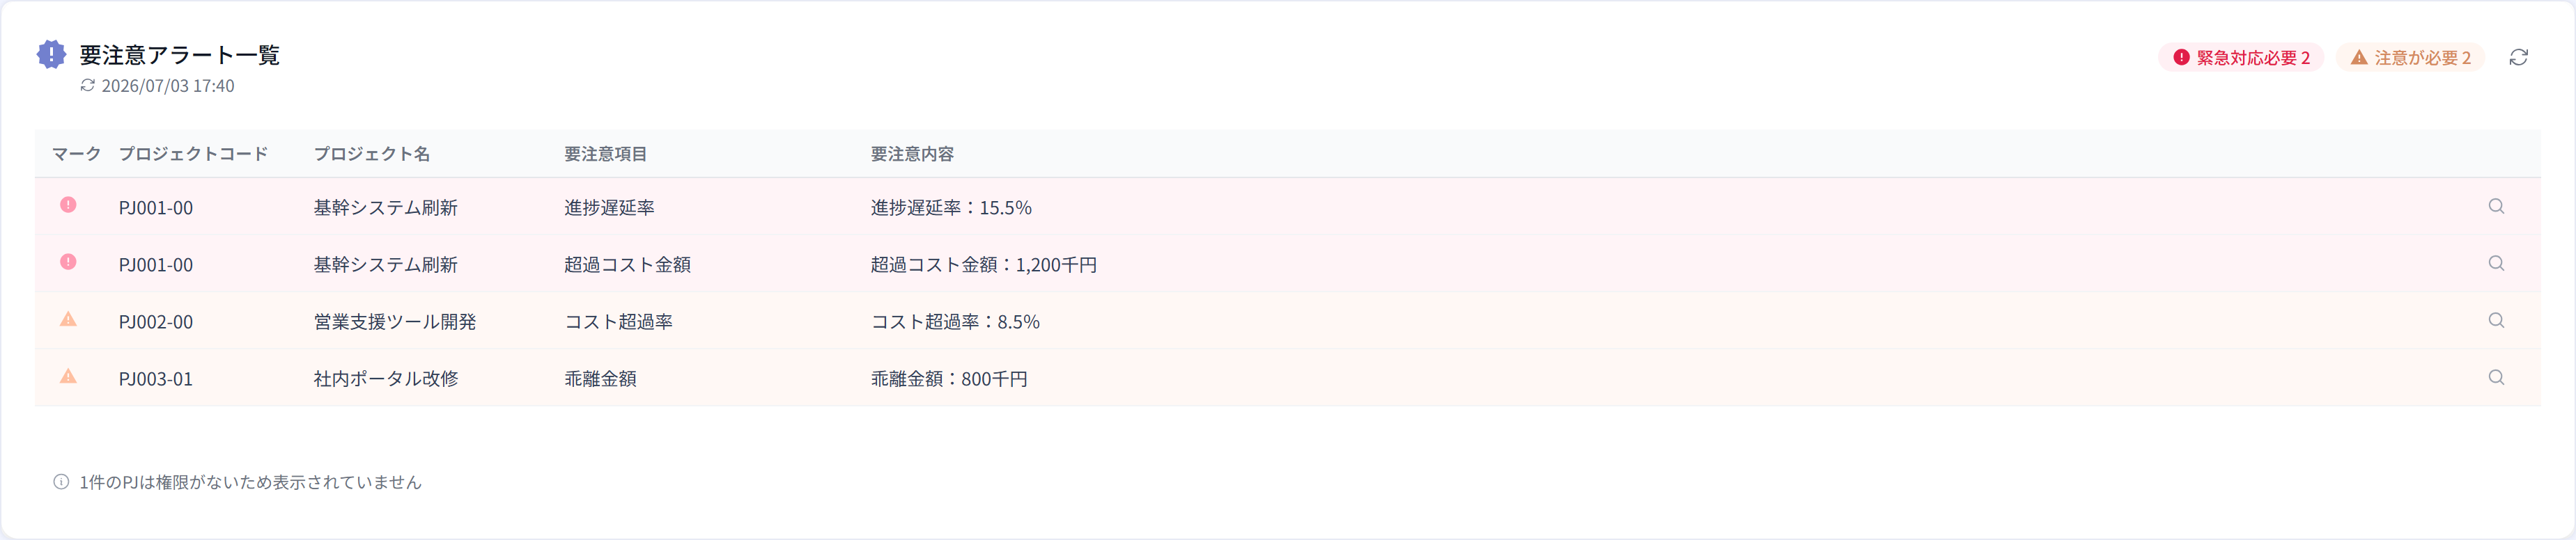Image resolution: width=2576 pixels, height=540 pixels.
Task: Click red alert mark on 超過コスト金額 row
Action: click(68, 262)
